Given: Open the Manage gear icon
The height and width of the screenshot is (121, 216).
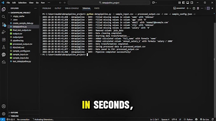Looking at the screenshot, I should [x=4, y=114].
